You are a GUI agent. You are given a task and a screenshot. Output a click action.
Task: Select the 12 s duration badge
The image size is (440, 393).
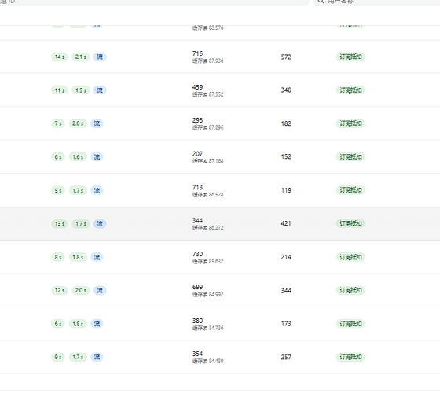pyautogui.click(x=60, y=290)
